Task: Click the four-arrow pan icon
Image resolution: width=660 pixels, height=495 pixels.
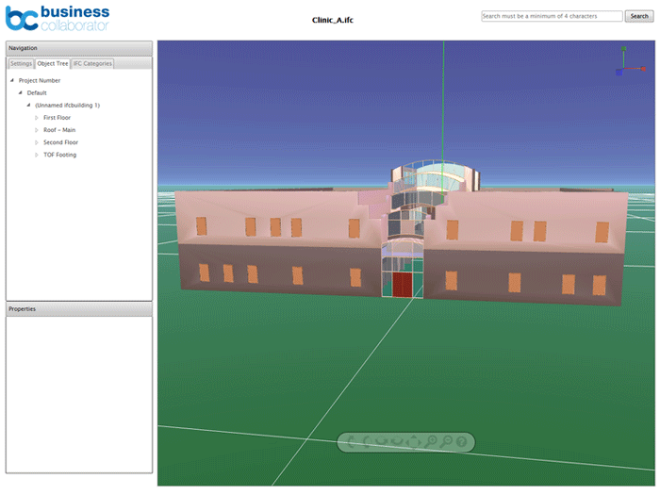Action: pos(413,441)
